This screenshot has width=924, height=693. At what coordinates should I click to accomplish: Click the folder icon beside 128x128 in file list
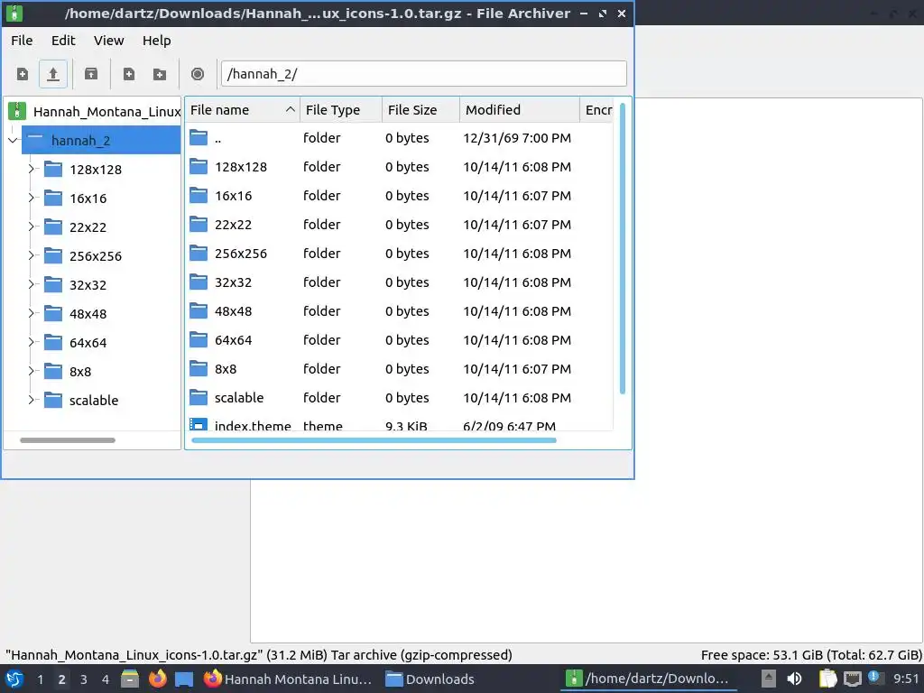click(199, 167)
